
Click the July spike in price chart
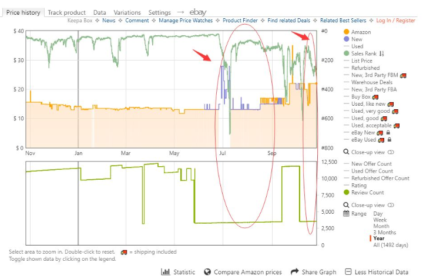pyautogui.click(x=223, y=68)
